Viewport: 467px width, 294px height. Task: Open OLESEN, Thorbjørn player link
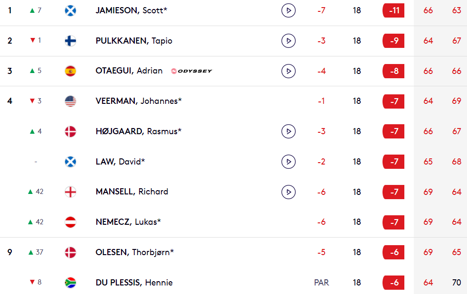[135, 252]
